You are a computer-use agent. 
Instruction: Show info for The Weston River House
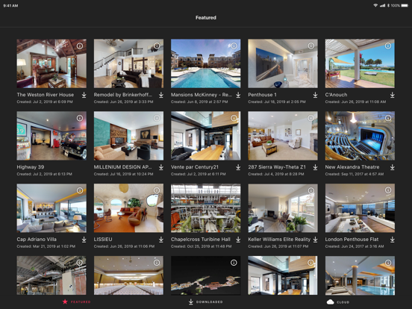click(80, 46)
